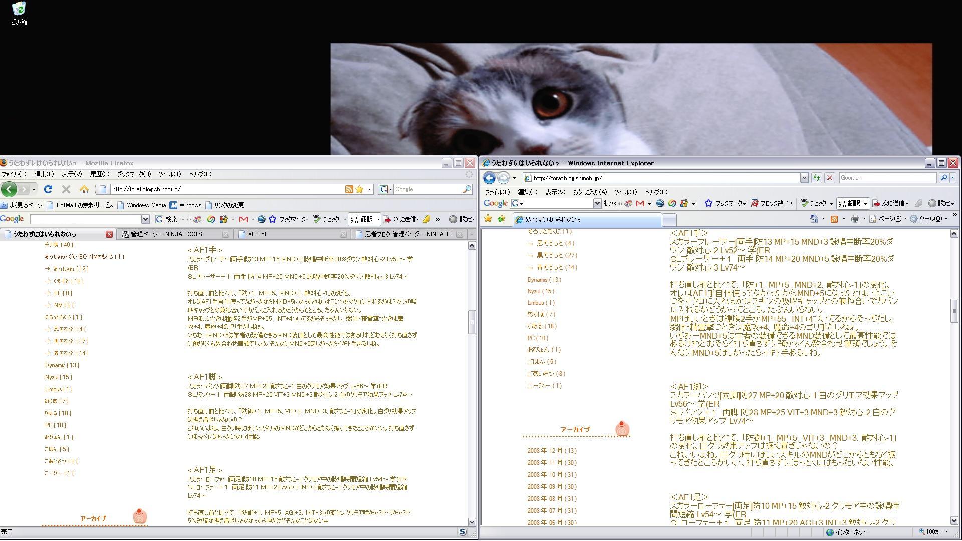Switch to the XI-Prof tab in Firefox
962x541 pixels.
click(257, 234)
